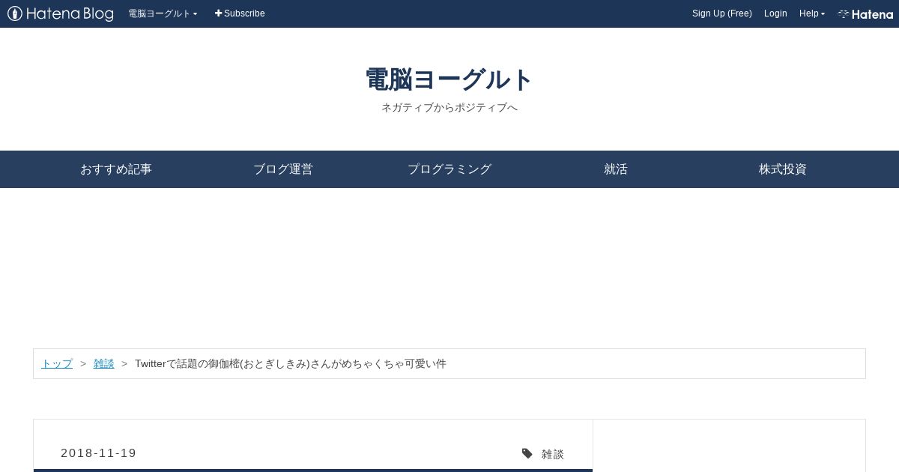
Task: Open the 雑談 category tag
Action: (x=553, y=454)
